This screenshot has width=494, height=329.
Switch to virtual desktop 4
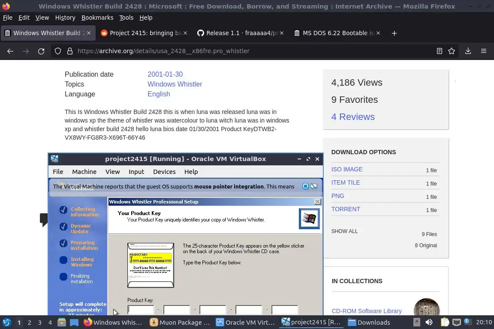(x=50, y=323)
